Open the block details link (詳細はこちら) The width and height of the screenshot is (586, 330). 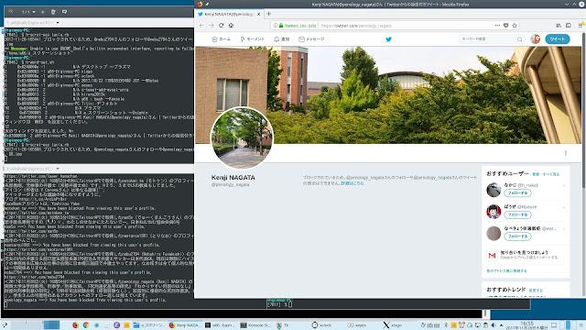click(x=352, y=183)
